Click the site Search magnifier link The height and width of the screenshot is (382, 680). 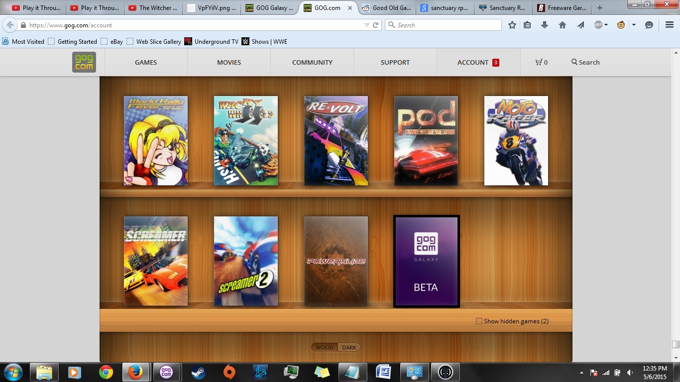click(x=585, y=62)
